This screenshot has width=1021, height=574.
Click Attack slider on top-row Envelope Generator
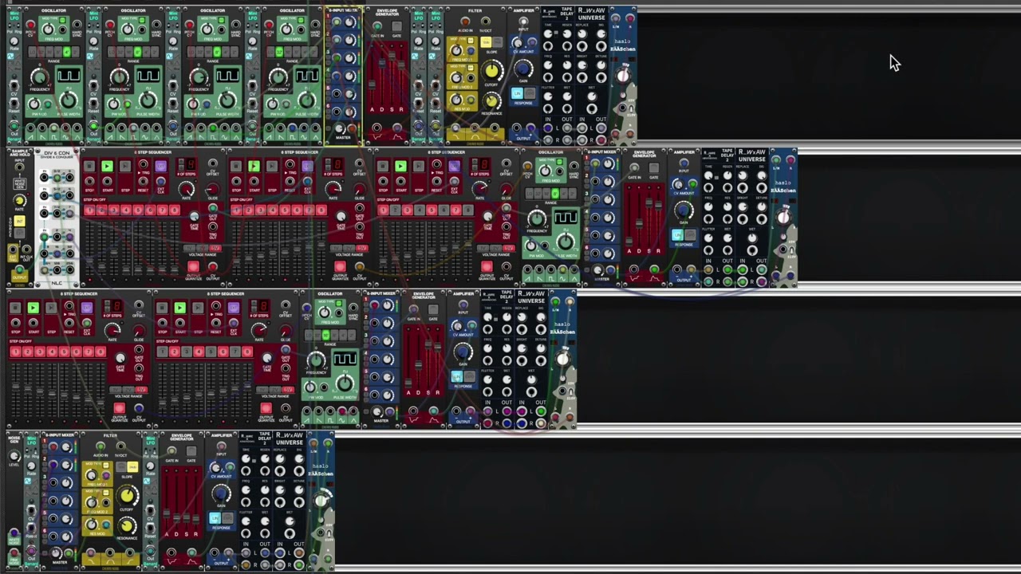point(372,84)
